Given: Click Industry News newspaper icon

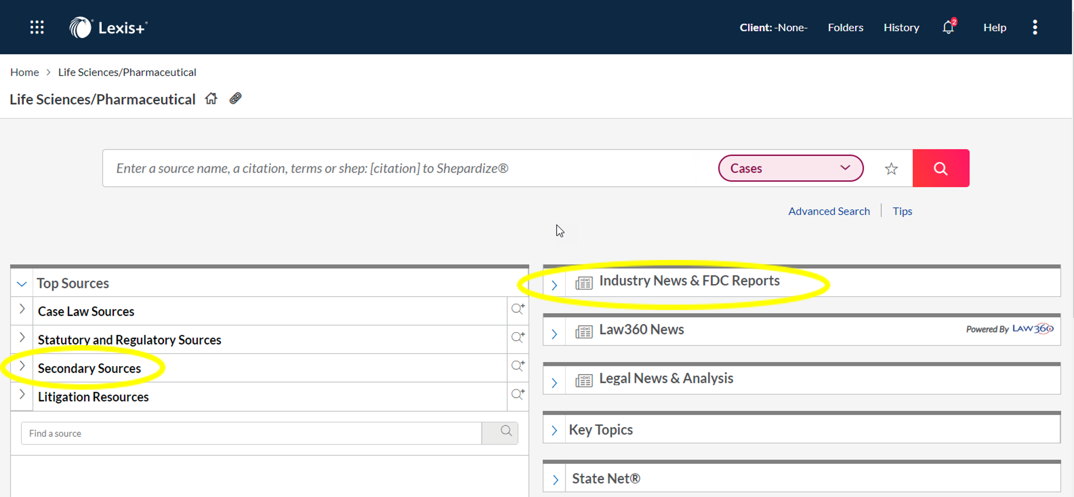Looking at the screenshot, I should click(584, 283).
